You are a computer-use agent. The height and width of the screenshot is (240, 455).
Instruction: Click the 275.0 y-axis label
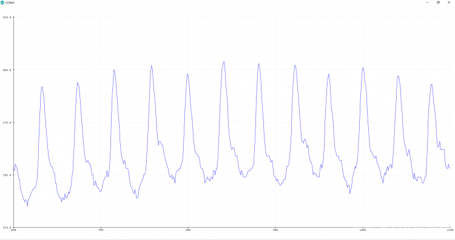tap(7, 122)
